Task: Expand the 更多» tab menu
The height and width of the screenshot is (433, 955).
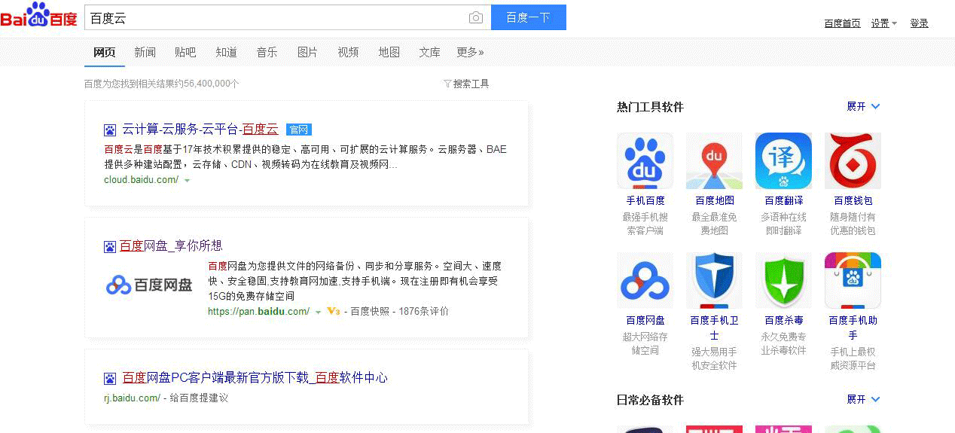Action: coord(470,52)
